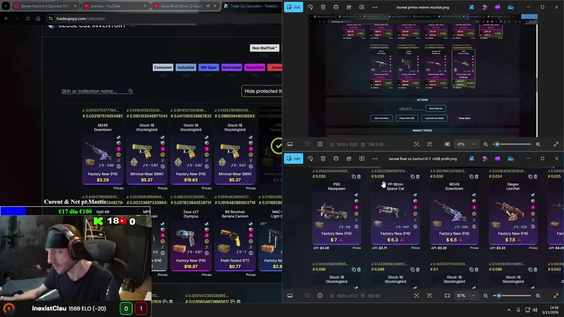Favorite the image in bottom Photos window

(307, 295)
